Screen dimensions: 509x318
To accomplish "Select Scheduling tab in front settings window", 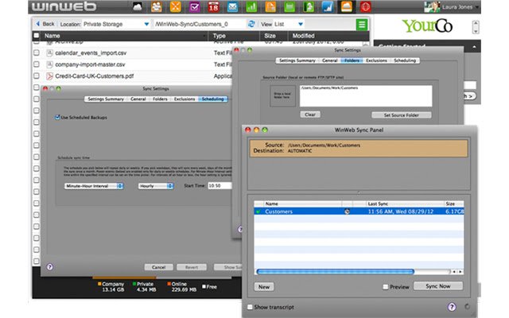I will coord(212,99).
